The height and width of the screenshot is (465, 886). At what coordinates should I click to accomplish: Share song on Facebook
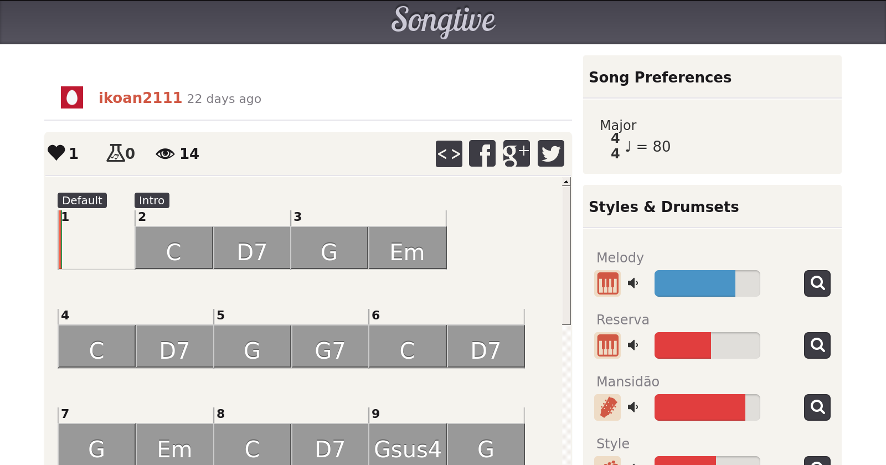tap(482, 153)
